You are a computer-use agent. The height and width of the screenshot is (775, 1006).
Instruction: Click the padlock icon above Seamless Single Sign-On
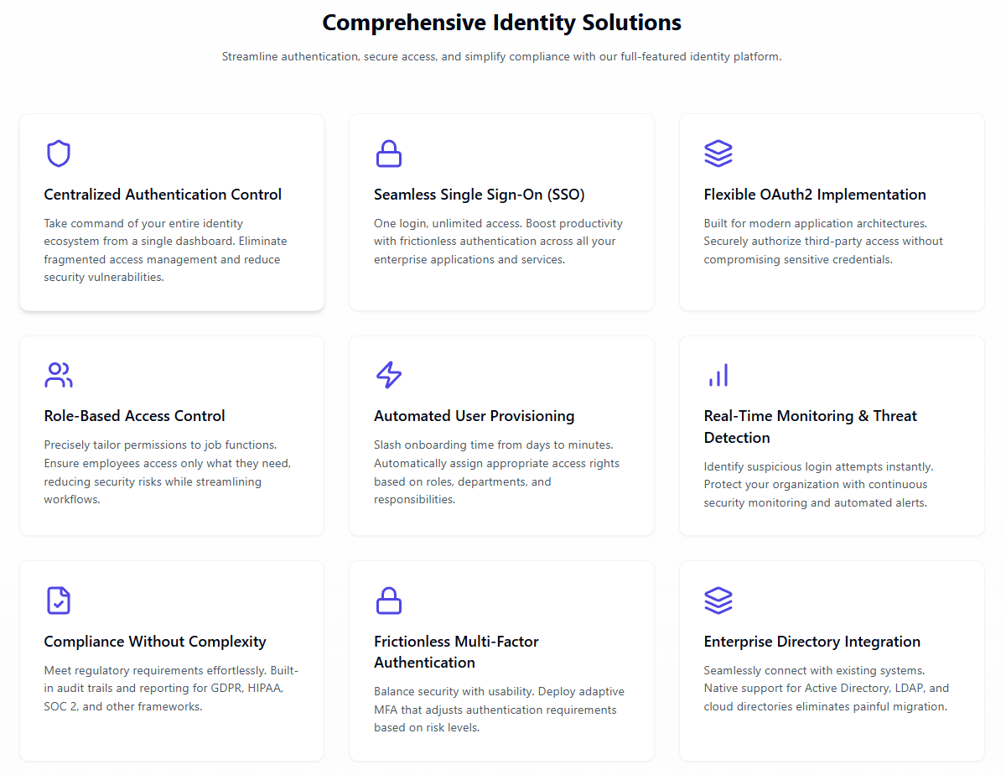click(388, 153)
